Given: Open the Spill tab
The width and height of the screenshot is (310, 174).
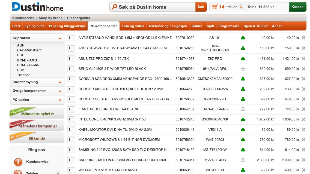Looking at the screenshot, I should 210,26.
